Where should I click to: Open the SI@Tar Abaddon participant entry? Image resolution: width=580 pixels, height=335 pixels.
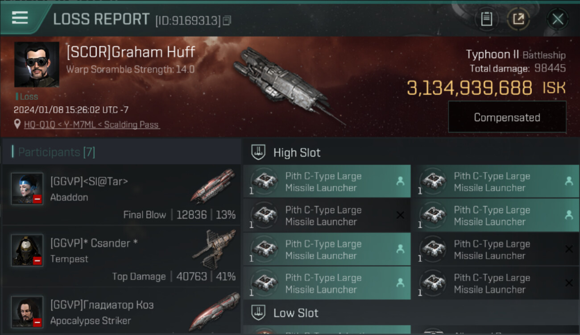120,194
